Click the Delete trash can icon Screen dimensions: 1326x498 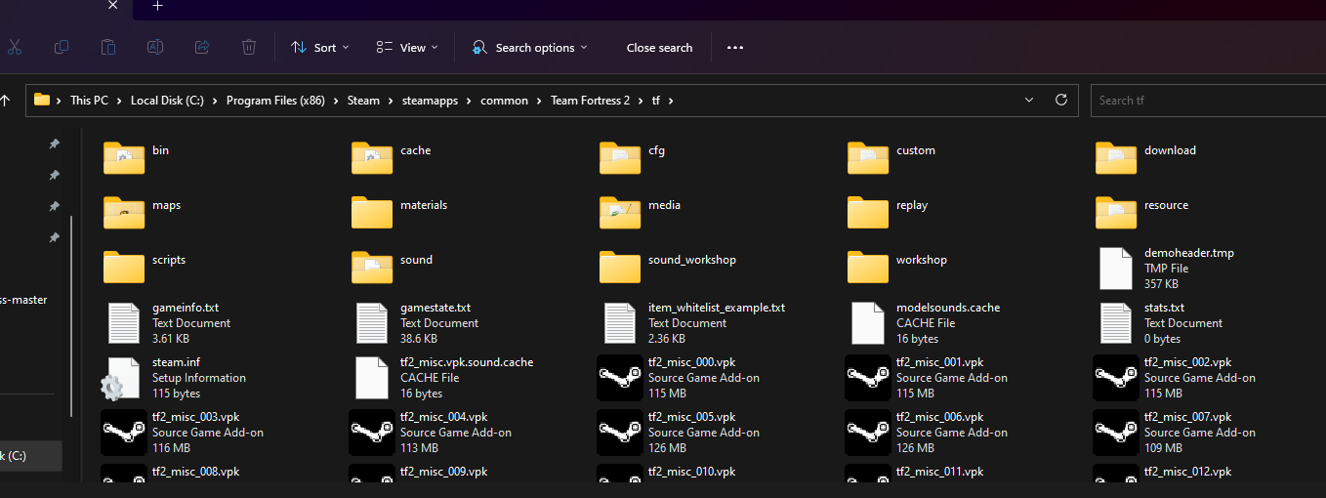point(249,47)
